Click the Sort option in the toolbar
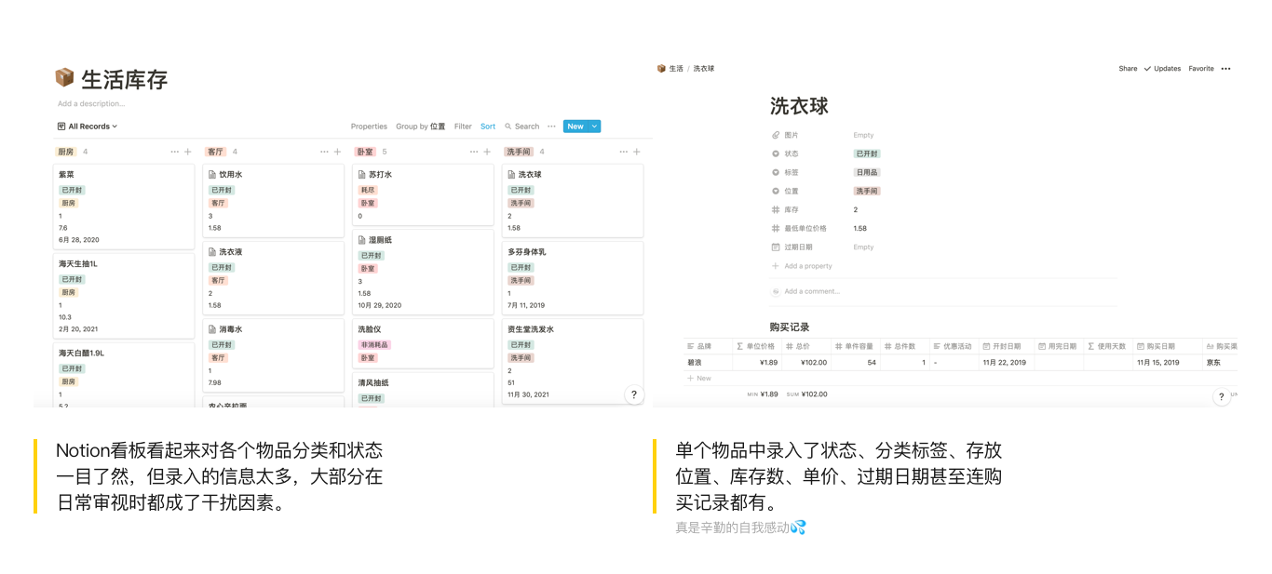This screenshot has height=574, width=1272. pos(488,127)
